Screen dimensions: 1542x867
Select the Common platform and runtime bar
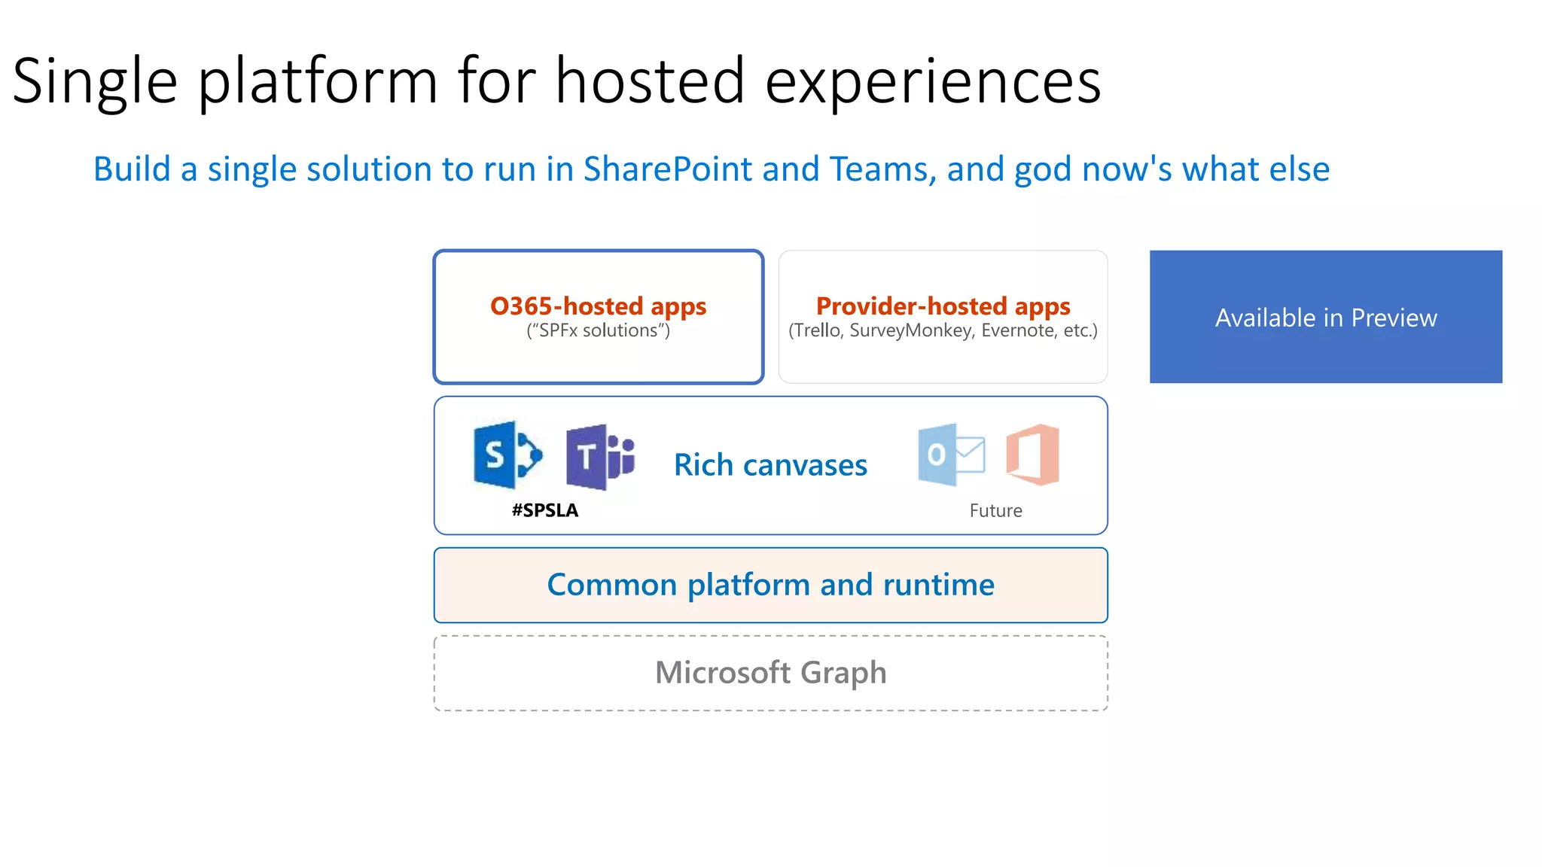pyautogui.click(x=770, y=585)
